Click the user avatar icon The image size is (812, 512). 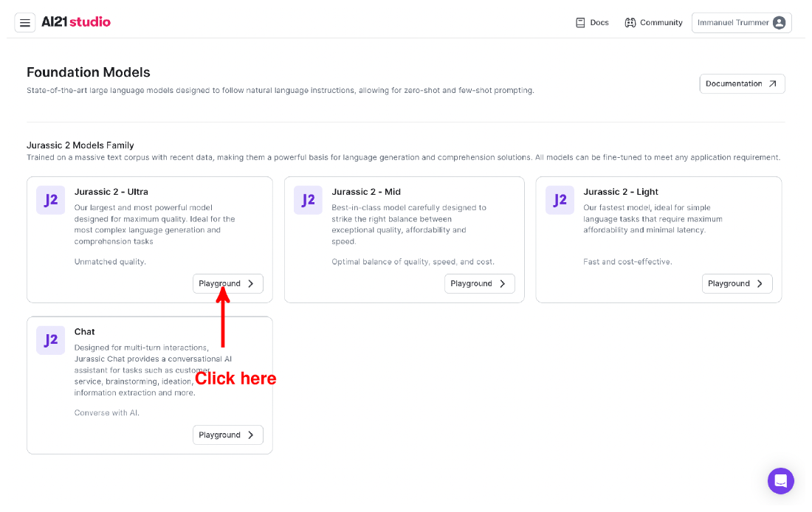(779, 23)
